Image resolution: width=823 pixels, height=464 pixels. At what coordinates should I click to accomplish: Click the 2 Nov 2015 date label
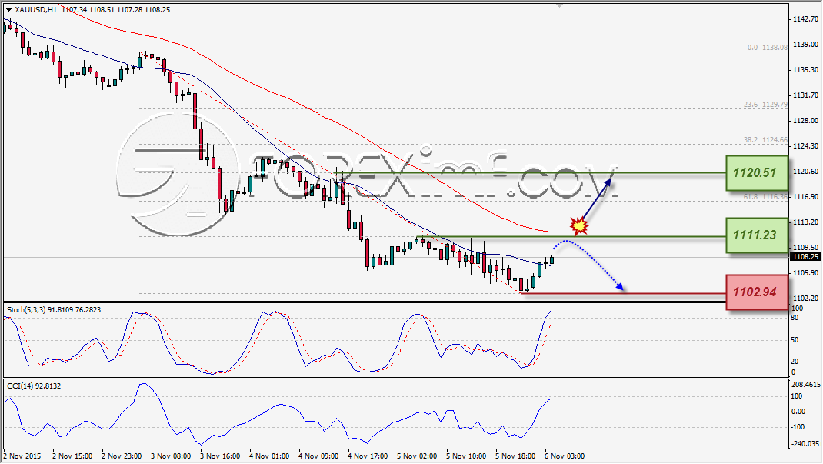point(22,456)
